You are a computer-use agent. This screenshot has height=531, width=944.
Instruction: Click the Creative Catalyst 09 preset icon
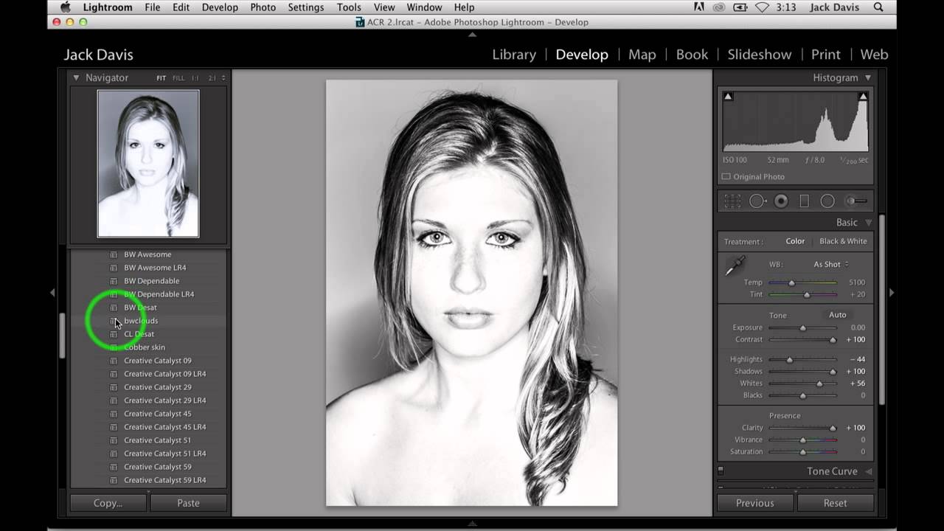114,361
